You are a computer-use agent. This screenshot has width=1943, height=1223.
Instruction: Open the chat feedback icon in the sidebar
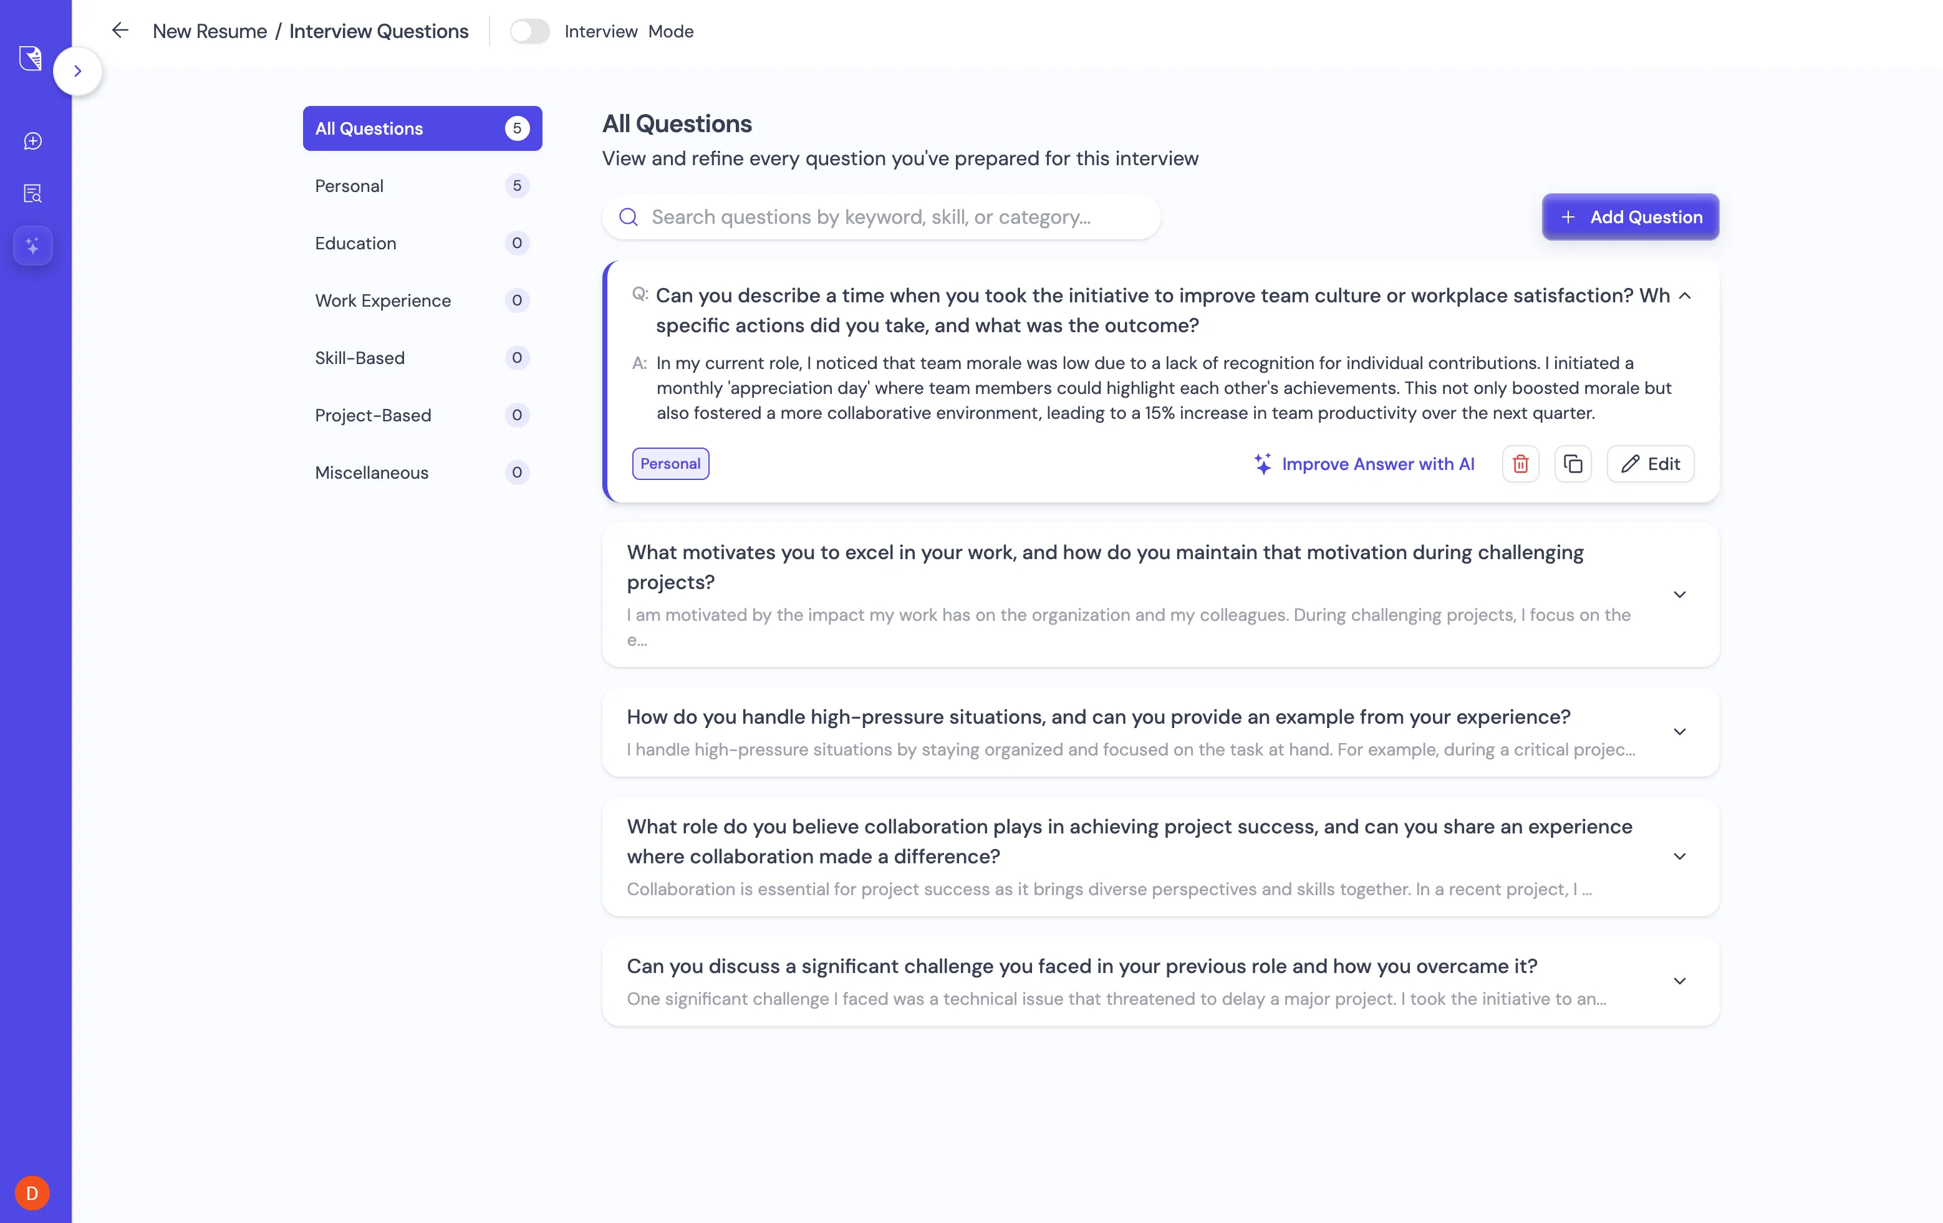point(32,140)
